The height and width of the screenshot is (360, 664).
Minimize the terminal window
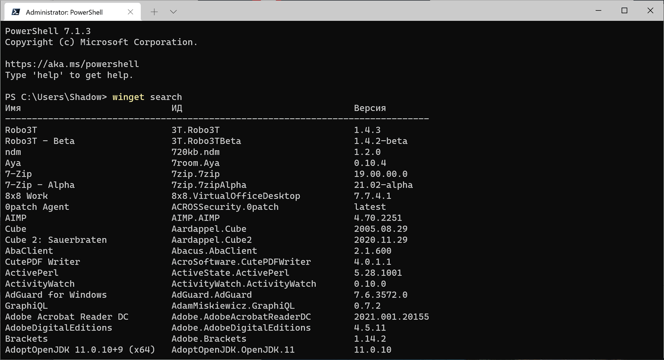(598, 11)
